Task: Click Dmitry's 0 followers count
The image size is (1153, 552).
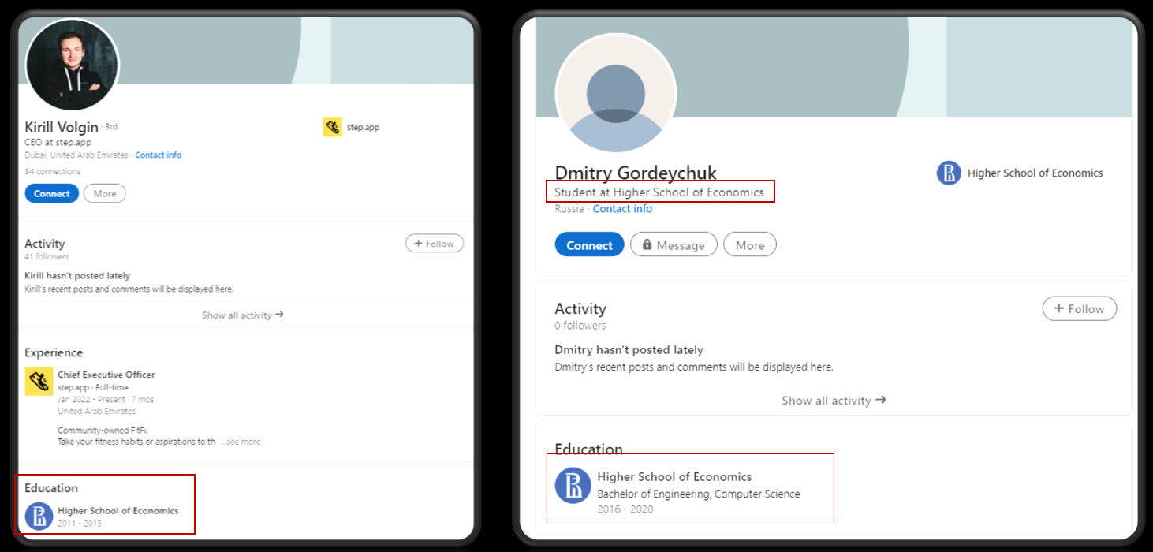Action: click(580, 326)
